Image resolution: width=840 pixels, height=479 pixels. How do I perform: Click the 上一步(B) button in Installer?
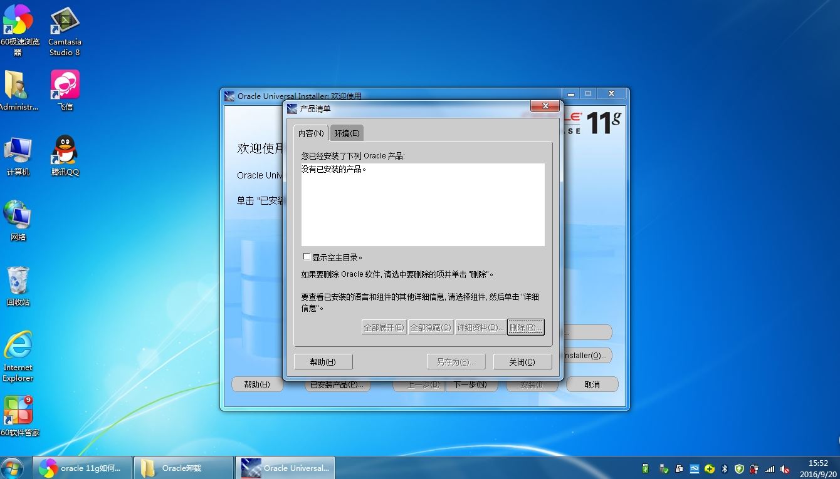(x=419, y=386)
